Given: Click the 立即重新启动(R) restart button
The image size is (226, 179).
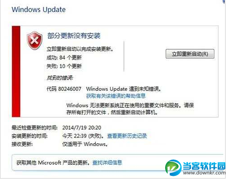Looking at the screenshot, I should click(x=190, y=54).
